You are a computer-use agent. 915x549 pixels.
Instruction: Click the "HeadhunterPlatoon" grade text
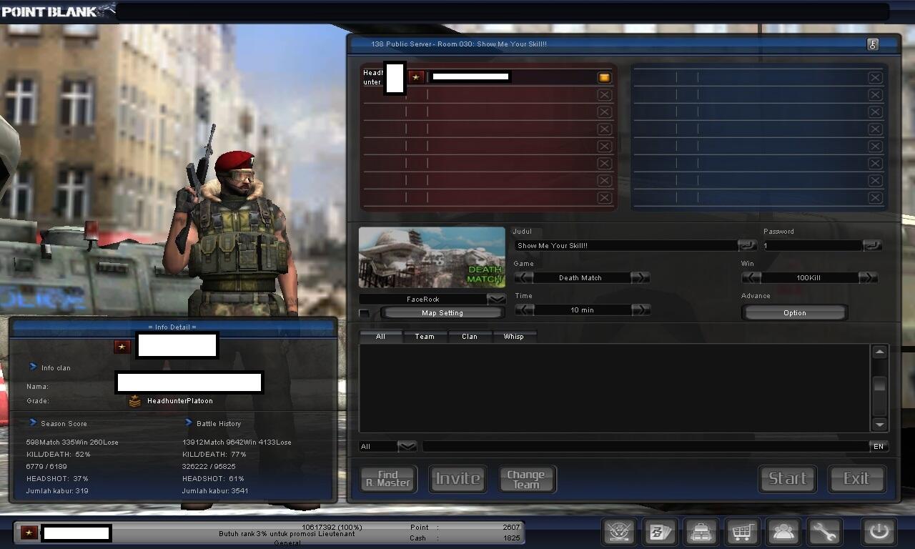pos(180,401)
